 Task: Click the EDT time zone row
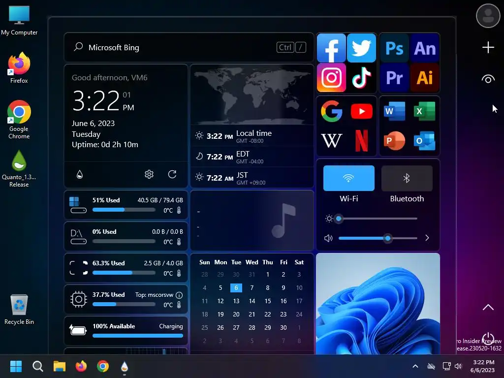(x=252, y=157)
